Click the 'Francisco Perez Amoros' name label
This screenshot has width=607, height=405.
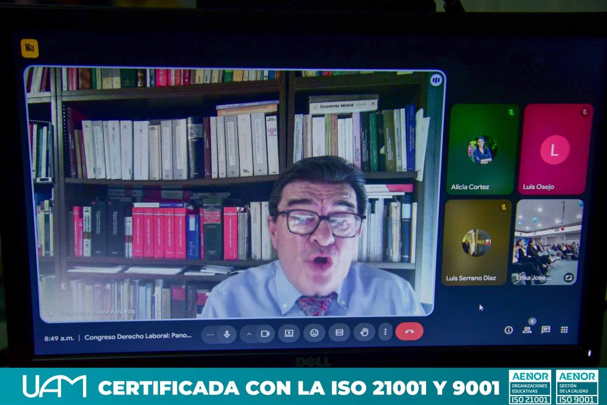tap(98, 312)
